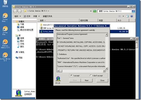Click the installer people icon above FI1.01
The image size is (141, 100).
coord(58,79)
